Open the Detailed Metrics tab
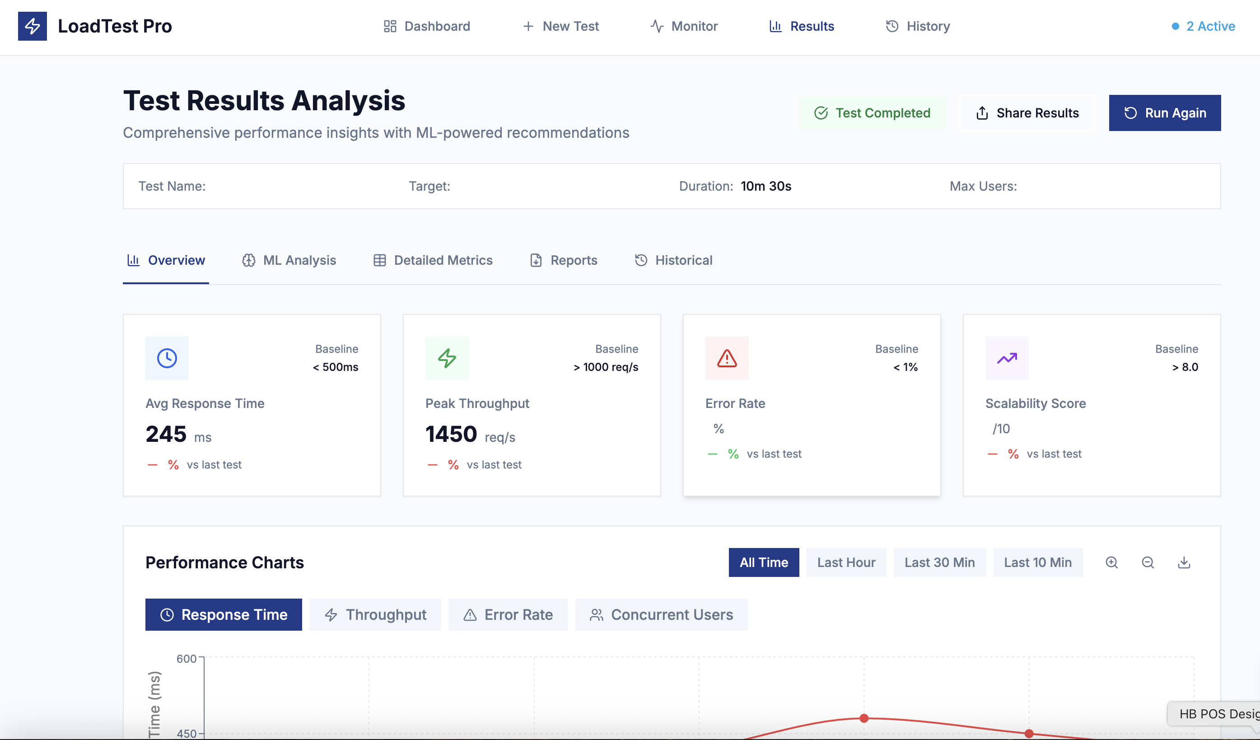This screenshot has width=1260, height=740. pyautogui.click(x=433, y=260)
